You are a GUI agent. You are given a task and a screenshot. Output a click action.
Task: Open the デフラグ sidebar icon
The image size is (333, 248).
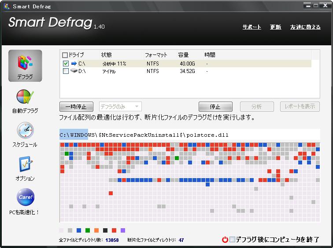tap(25, 66)
